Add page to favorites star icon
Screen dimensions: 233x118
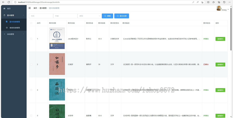pyautogui.click(x=202, y=2)
